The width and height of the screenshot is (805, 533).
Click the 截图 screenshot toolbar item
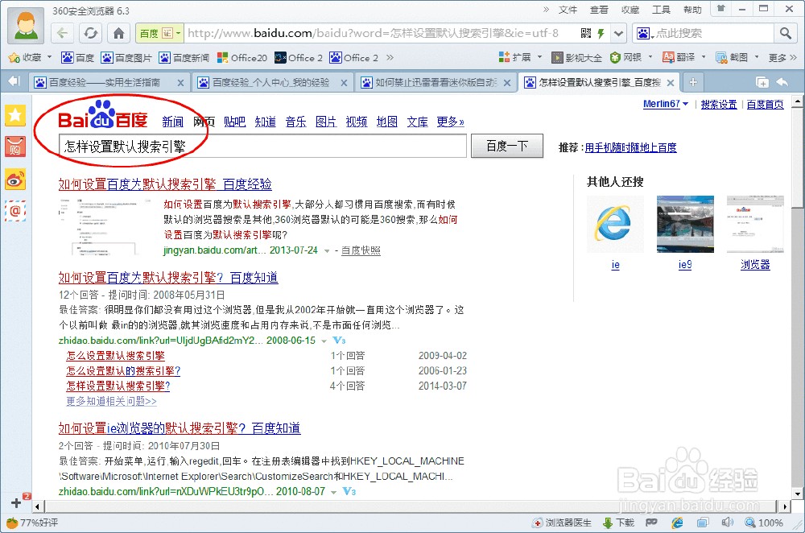pyautogui.click(x=732, y=57)
